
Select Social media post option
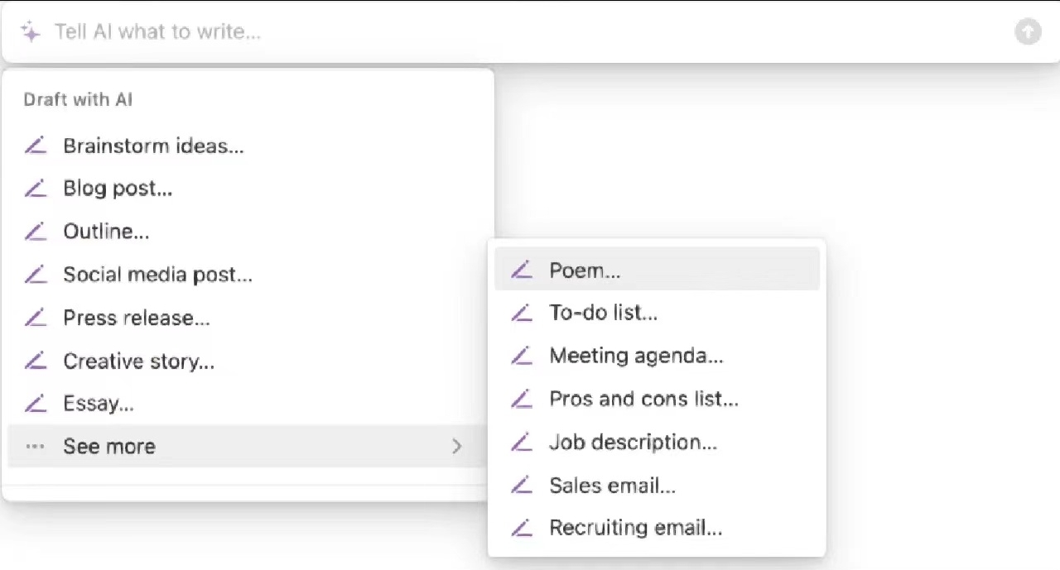[x=157, y=275]
